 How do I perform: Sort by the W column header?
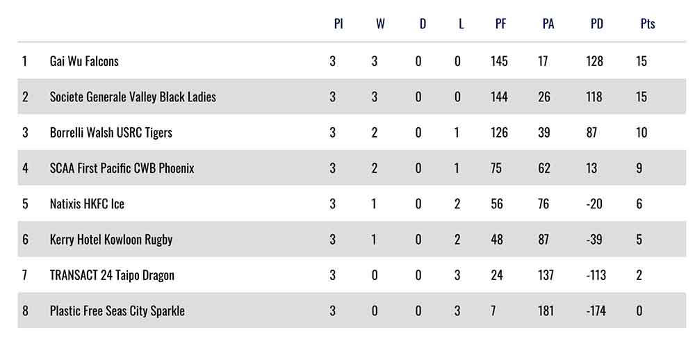[x=380, y=24]
